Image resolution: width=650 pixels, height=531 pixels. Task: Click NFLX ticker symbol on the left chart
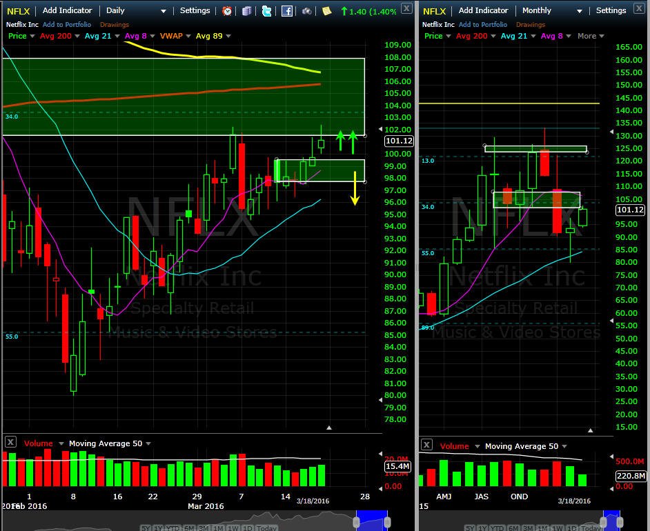pyautogui.click(x=18, y=11)
